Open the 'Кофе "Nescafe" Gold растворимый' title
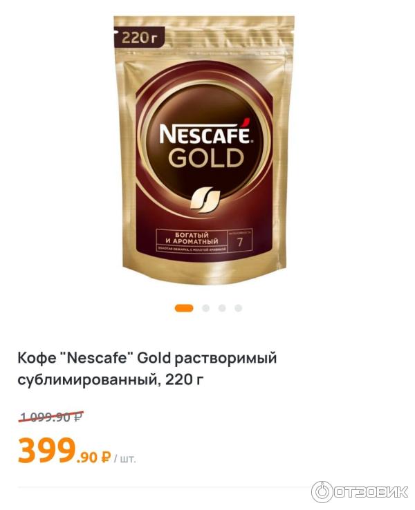The width and height of the screenshot is (415, 510). (147, 359)
